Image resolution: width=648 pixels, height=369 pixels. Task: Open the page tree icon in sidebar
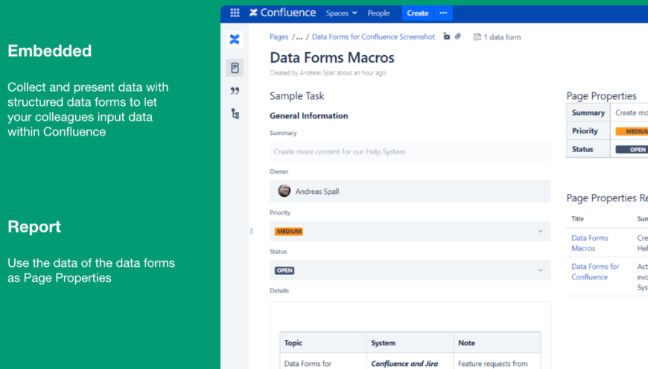235,114
